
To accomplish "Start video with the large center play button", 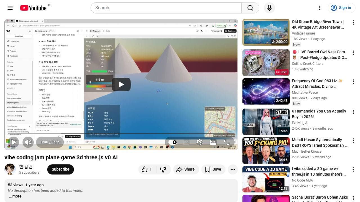I will tap(121, 84).
